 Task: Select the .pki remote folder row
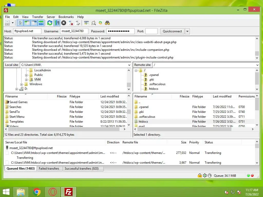click(x=194, y=112)
